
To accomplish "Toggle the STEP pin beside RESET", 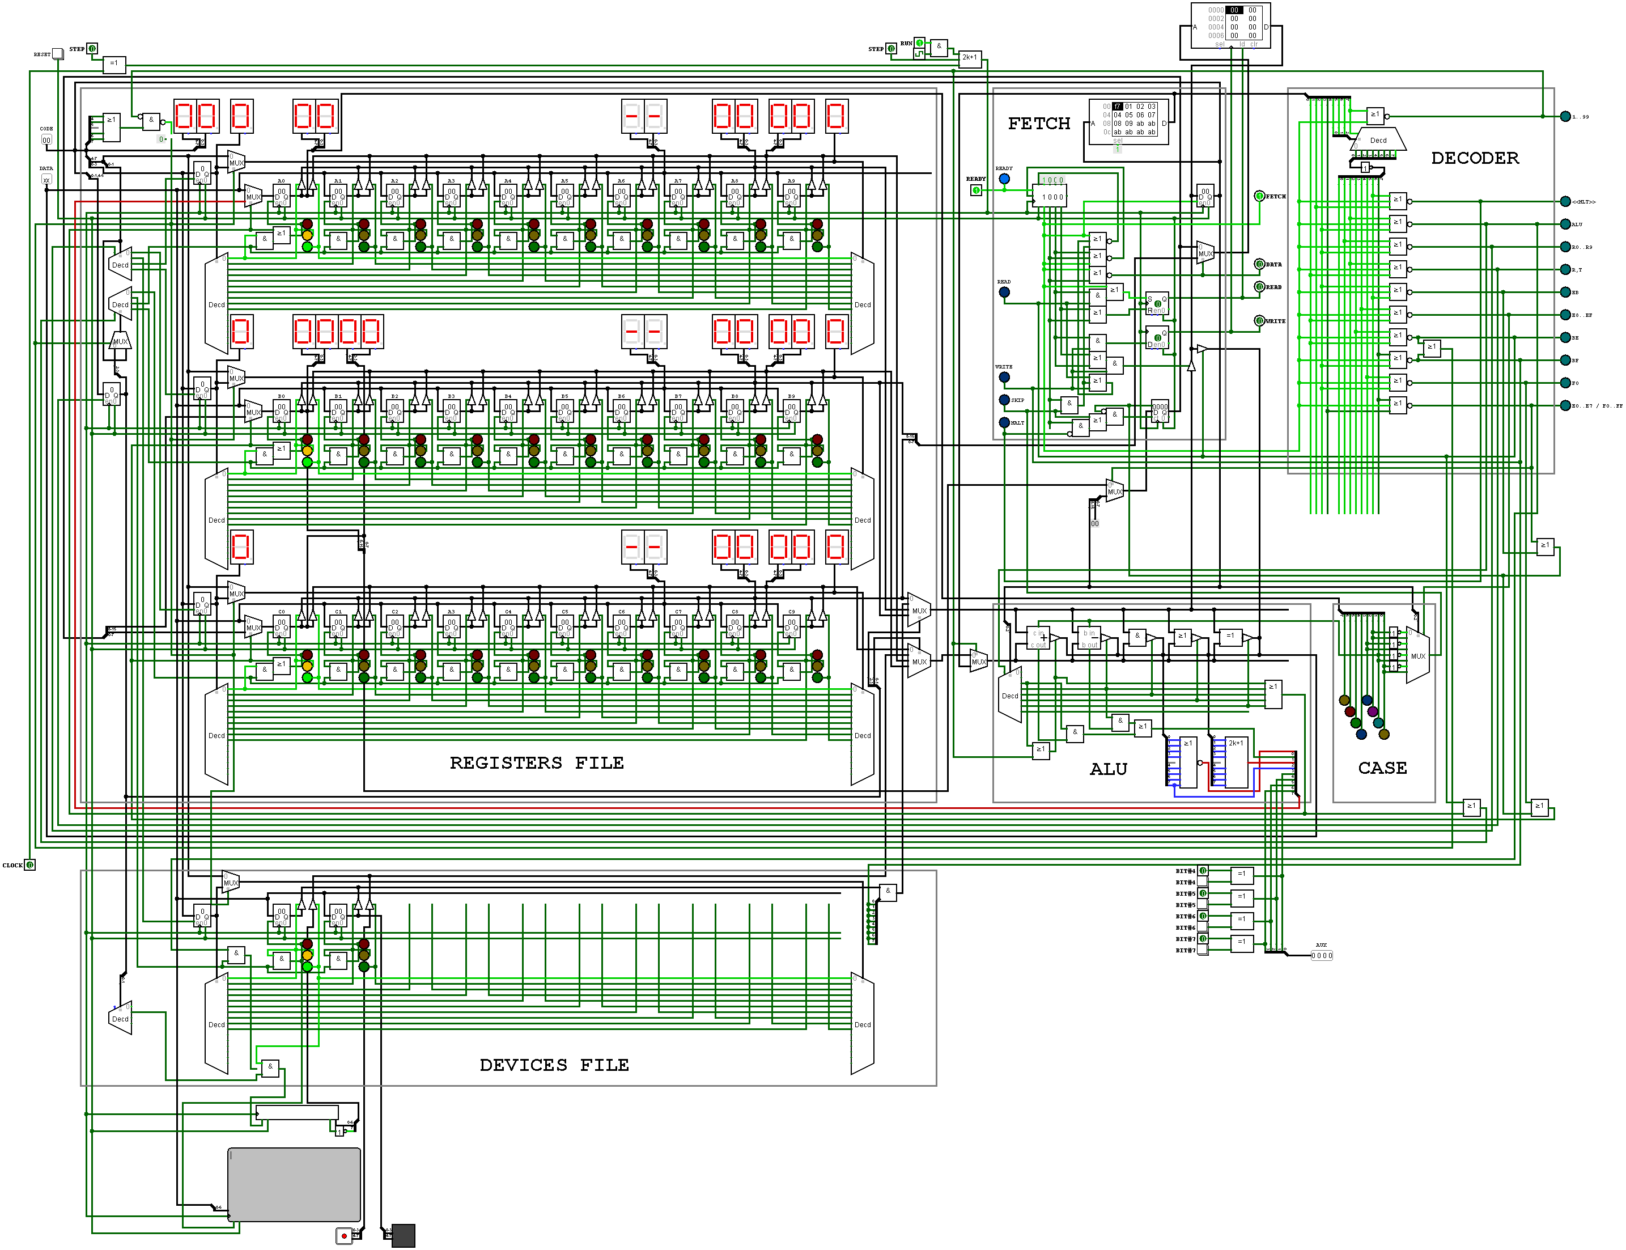I will [92, 48].
